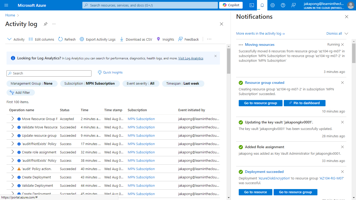Open AZ104-RG-M07 resource group link
This screenshot has height=200, width=356.
(332, 178)
